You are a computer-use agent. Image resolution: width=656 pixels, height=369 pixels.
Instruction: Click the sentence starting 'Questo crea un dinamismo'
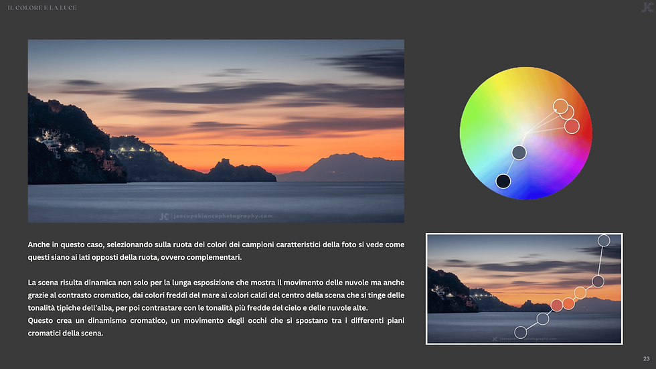[216, 327]
